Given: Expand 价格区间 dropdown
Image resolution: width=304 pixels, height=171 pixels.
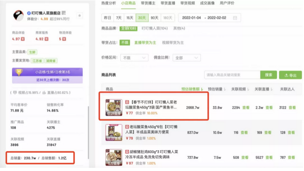Looking at the screenshot, I should pos(134,58).
